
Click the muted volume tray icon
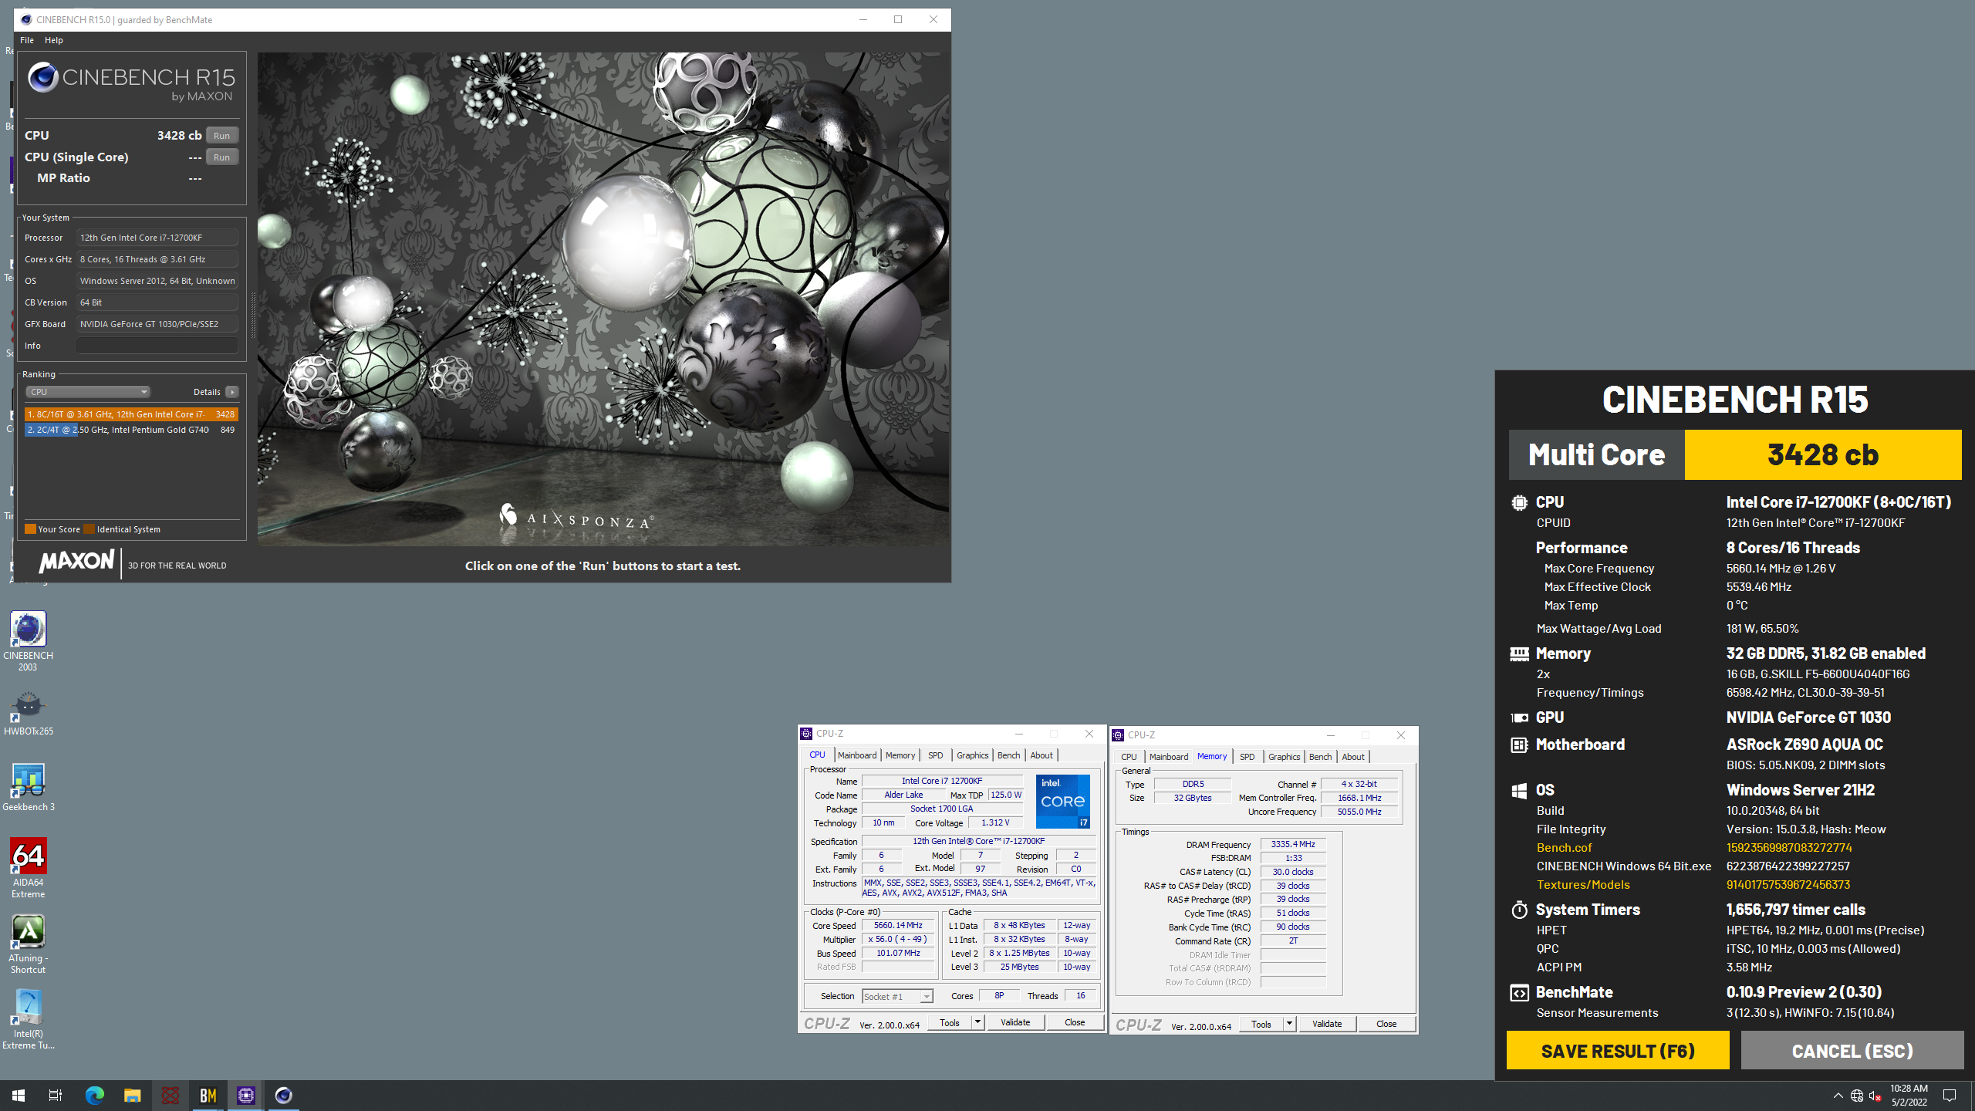coord(1875,1096)
